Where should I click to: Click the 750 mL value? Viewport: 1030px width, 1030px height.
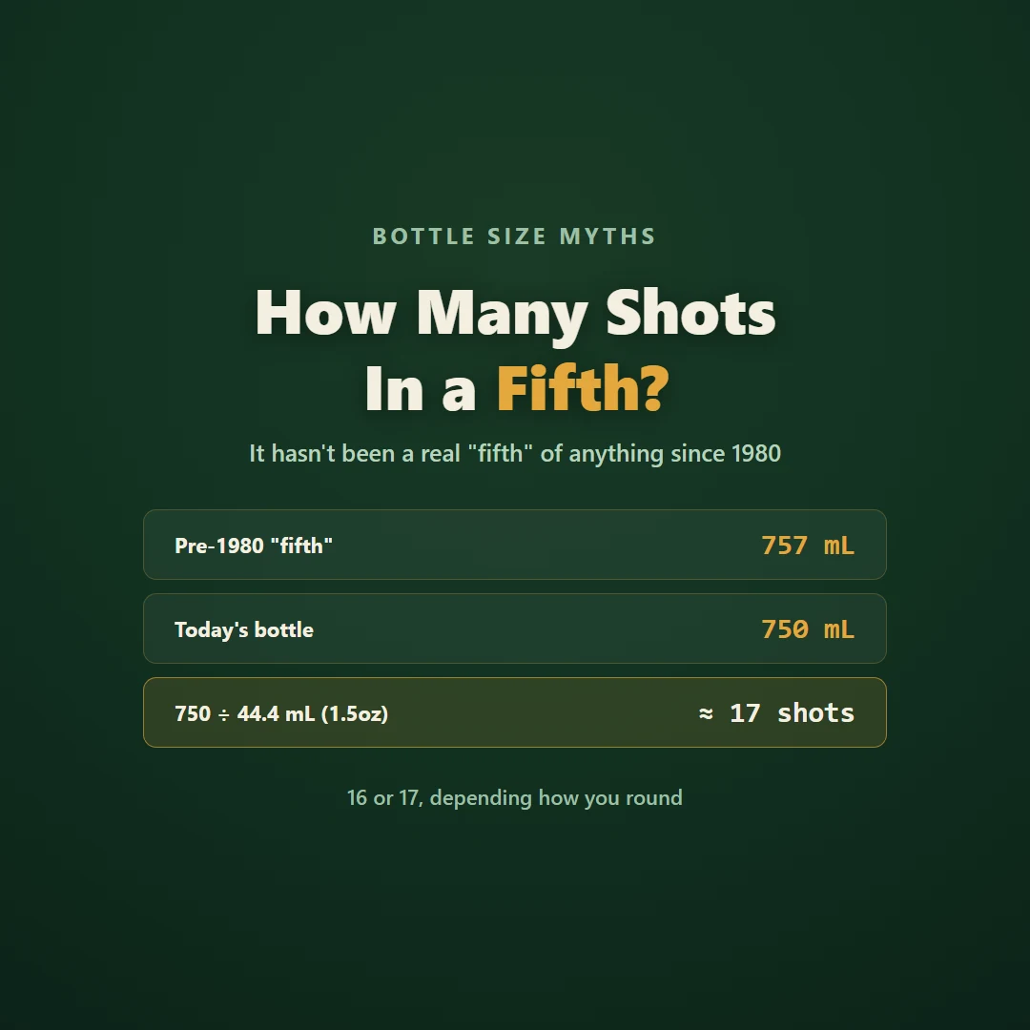[x=808, y=629]
